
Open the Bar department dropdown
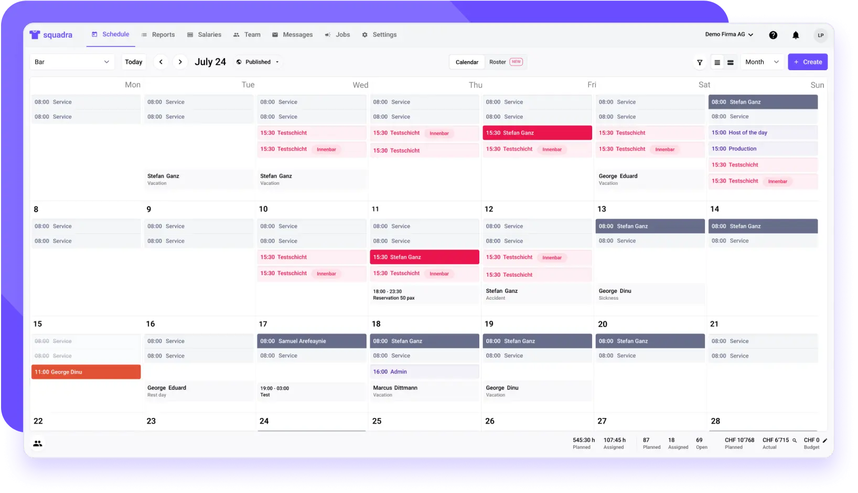[71, 62]
